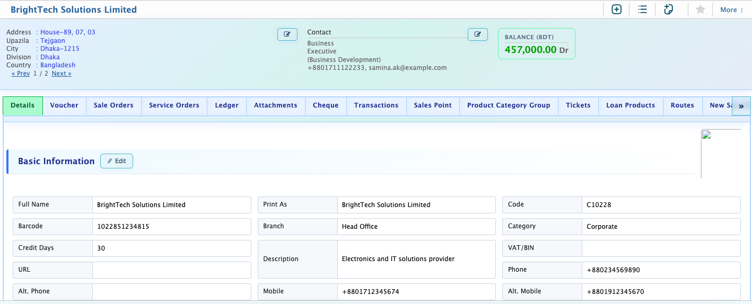Click Division value Dhaka
The height and width of the screenshot is (304, 752).
coord(50,57)
